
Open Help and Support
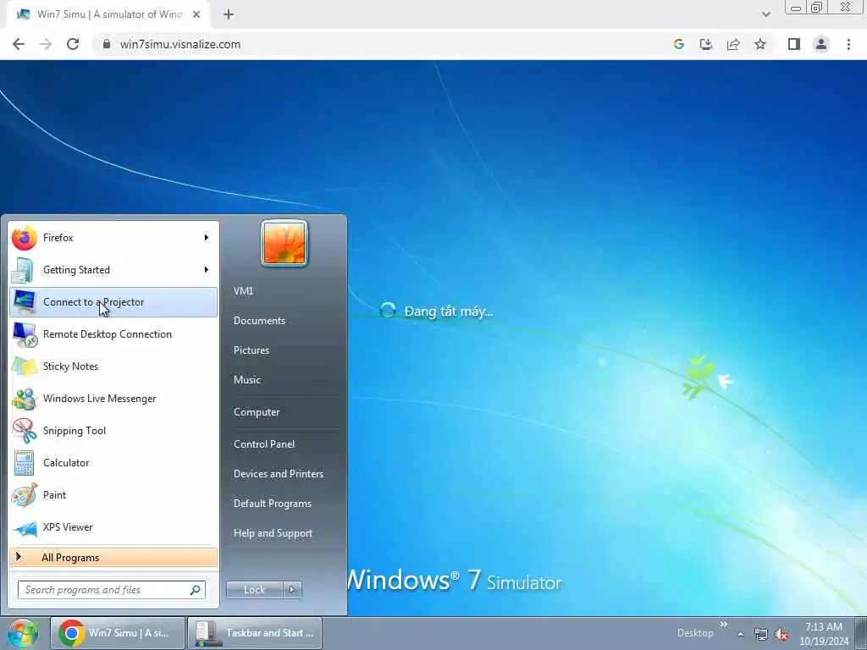[x=273, y=533]
